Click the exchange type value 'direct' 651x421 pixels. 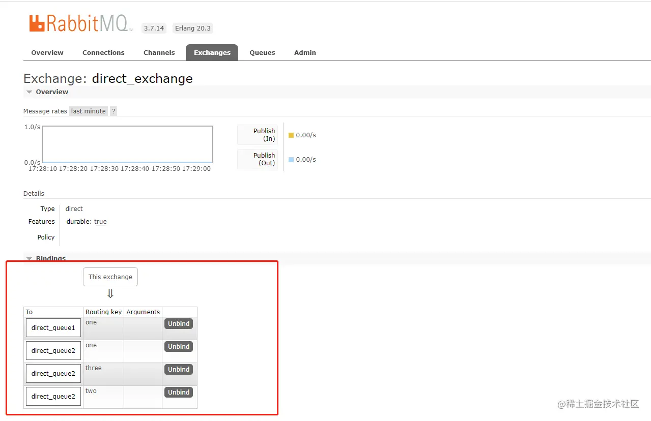pos(74,209)
